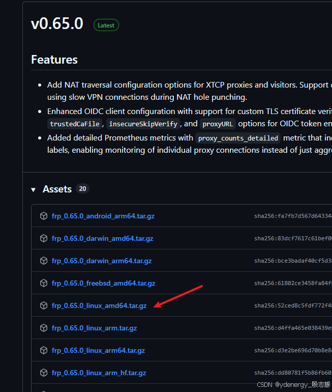Click the Enhanced OIDC client bullet text
332x392 pixels.
[190, 118]
